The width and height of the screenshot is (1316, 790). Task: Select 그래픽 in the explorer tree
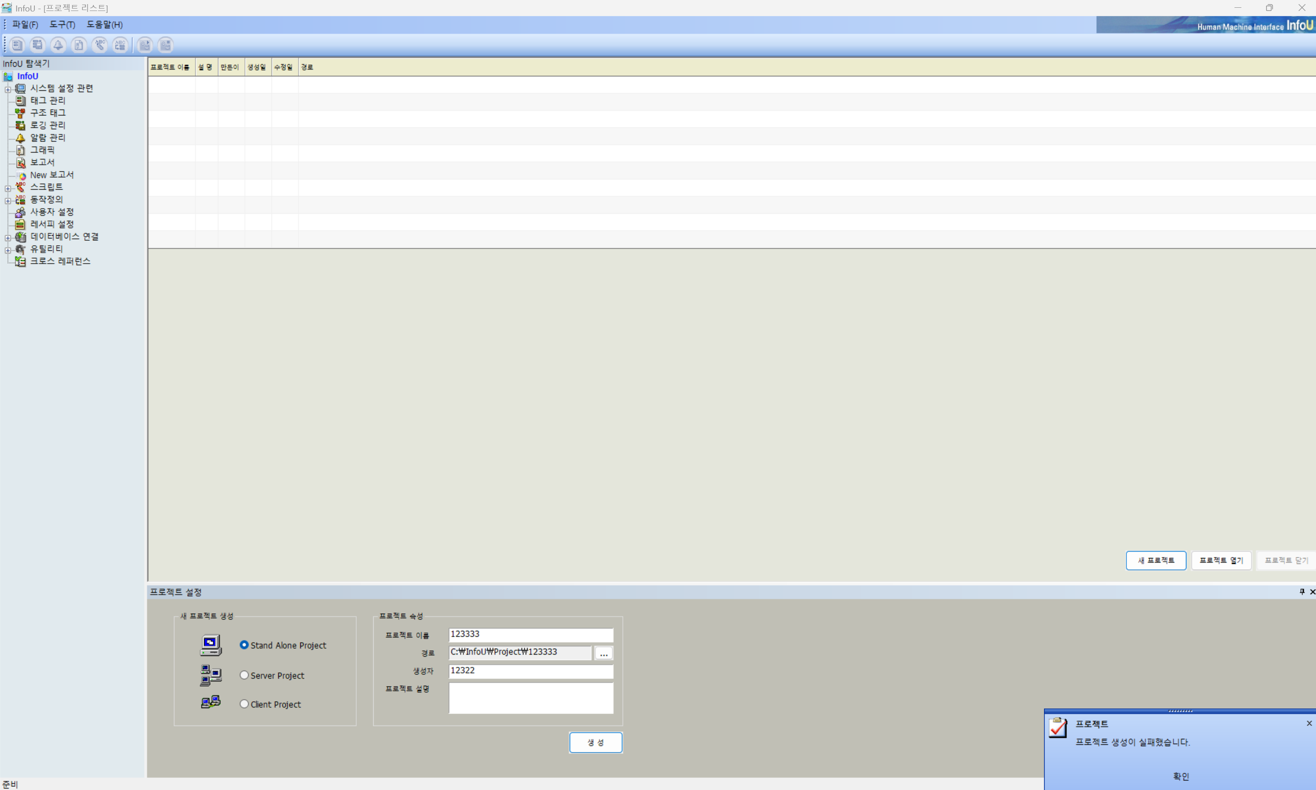pyautogui.click(x=42, y=150)
